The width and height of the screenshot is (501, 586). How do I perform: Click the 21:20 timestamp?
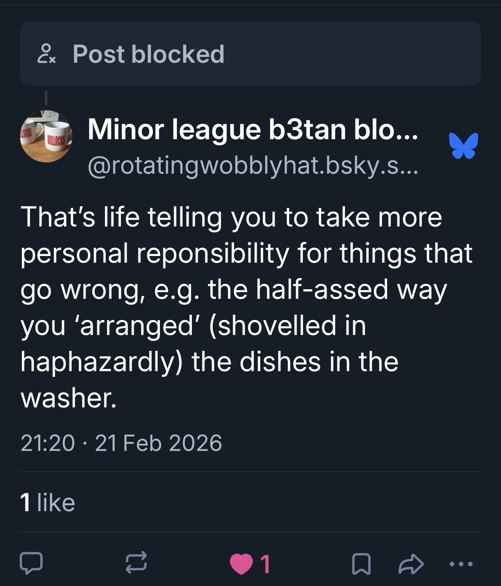47,442
